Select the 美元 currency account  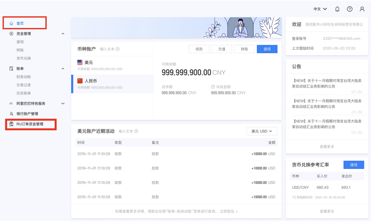click(112, 65)
